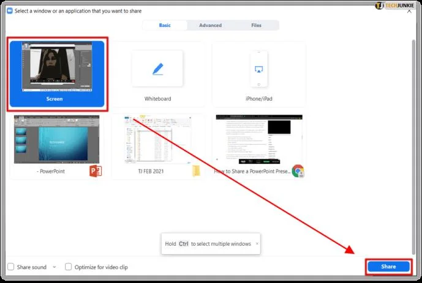Pick the PowerPoint window thumbnail

click(x=56, y=139)
